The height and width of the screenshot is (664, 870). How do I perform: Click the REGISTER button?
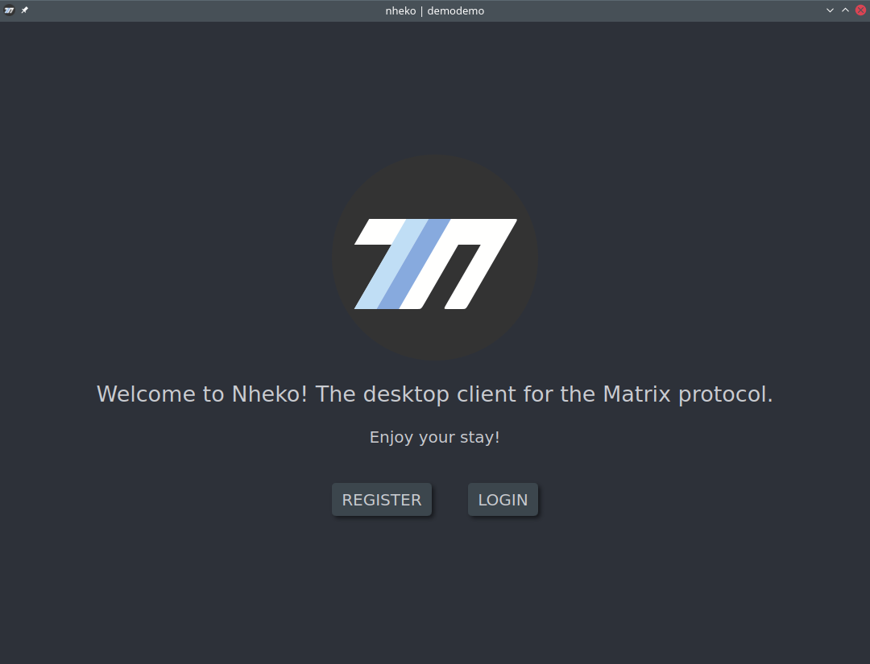pyautogui.click(x=381, y=500)
